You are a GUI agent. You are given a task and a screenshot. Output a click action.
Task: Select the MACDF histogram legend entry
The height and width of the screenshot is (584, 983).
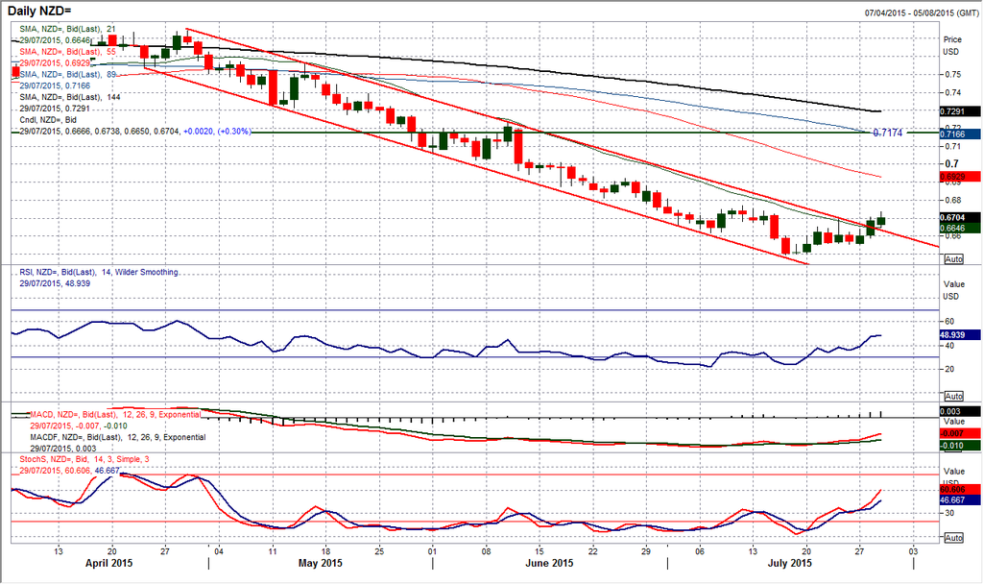pos(117,437)
